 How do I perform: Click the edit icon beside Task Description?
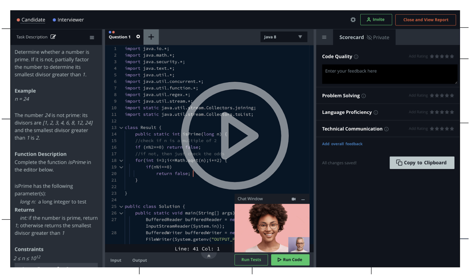[x=53, y=37]
